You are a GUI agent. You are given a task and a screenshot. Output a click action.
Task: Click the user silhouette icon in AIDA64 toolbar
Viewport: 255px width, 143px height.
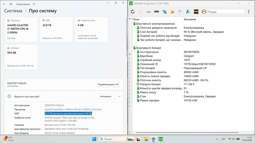tap(188, 11)
